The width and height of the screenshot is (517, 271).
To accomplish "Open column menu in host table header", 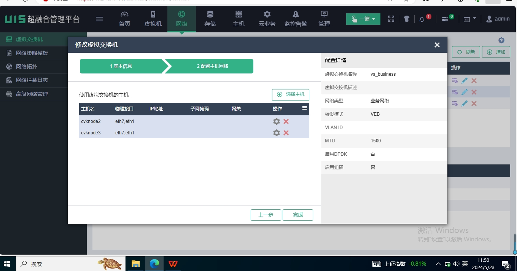I will click(304, 108).
